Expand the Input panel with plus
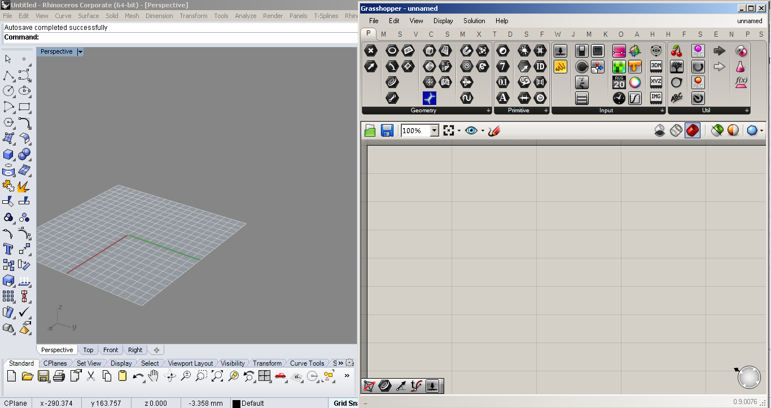 click(x=662, y=111)
